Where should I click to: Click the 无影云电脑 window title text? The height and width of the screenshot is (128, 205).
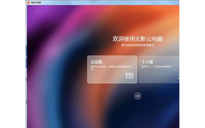(36, 2)
